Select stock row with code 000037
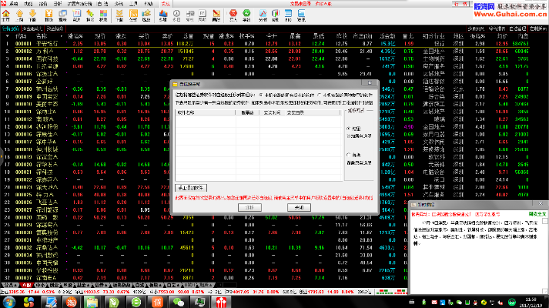The width and height of the screenshot is (549, 308). pyautogui.click(x=204, y=277)
